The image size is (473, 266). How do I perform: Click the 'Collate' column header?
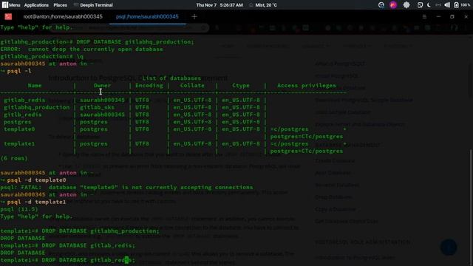(x=192, y=86)
